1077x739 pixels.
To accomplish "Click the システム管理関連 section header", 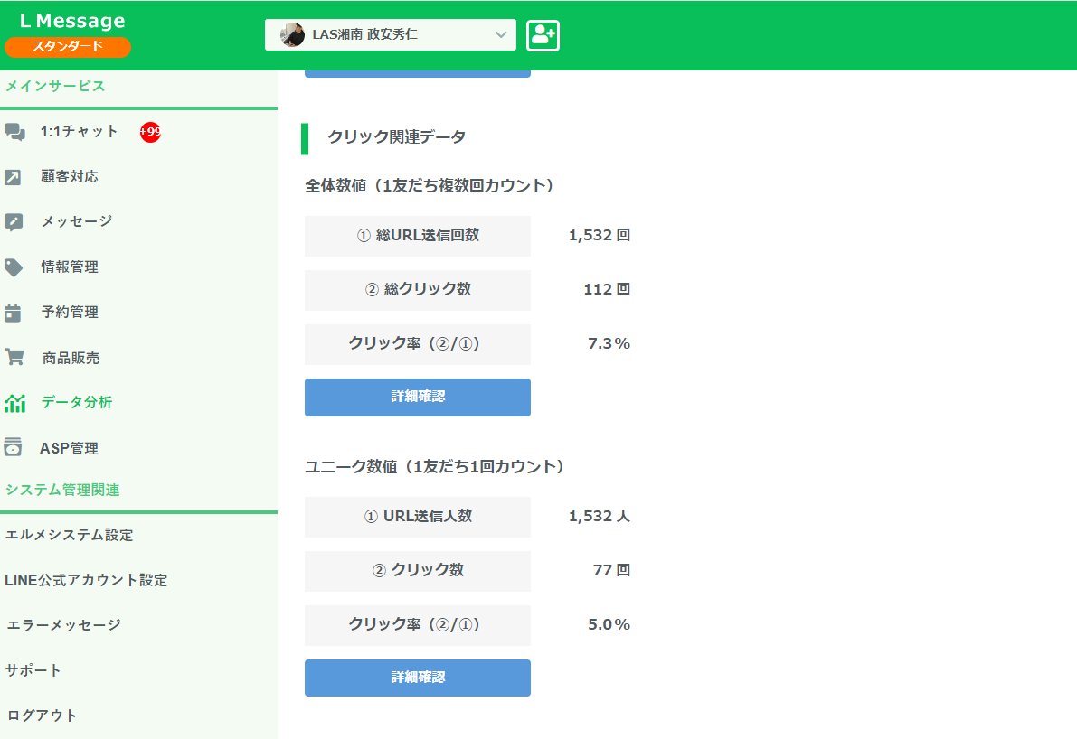I will [62, 490].
